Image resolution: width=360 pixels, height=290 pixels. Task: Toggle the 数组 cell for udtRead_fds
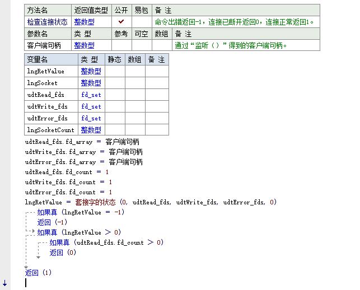pyautogui.click(x=135, y=95)
